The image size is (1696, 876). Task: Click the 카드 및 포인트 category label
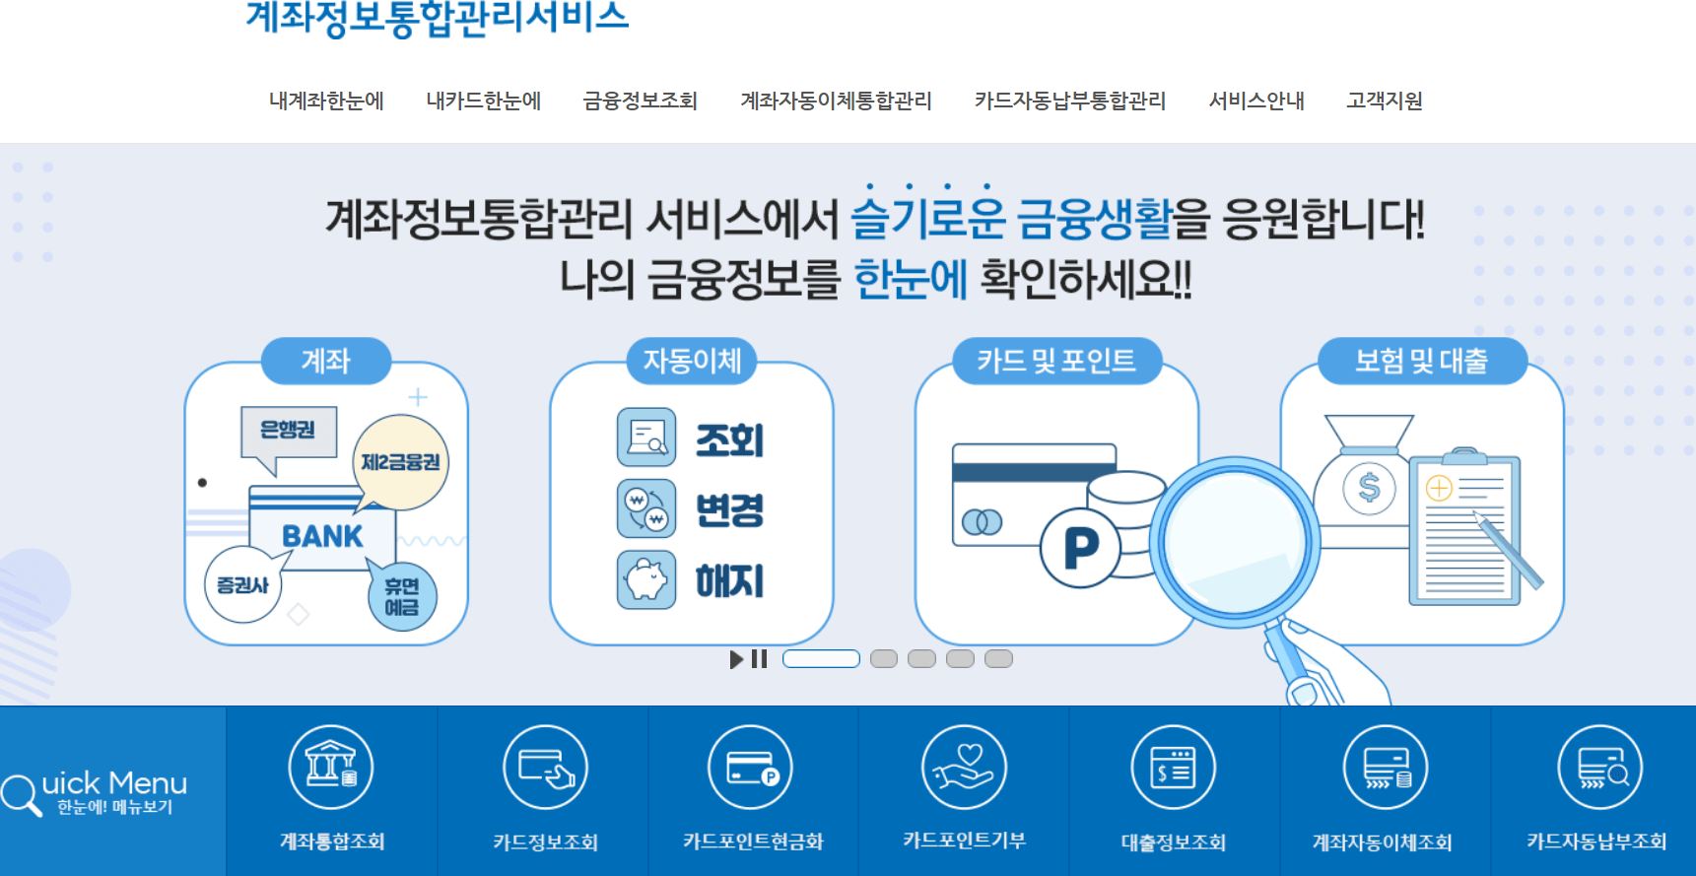[1056, 361]
